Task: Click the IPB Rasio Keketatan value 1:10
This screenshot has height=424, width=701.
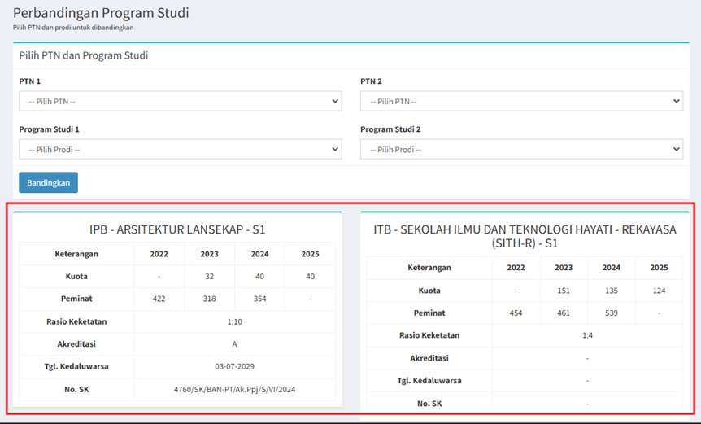Action: click(234, 321)
